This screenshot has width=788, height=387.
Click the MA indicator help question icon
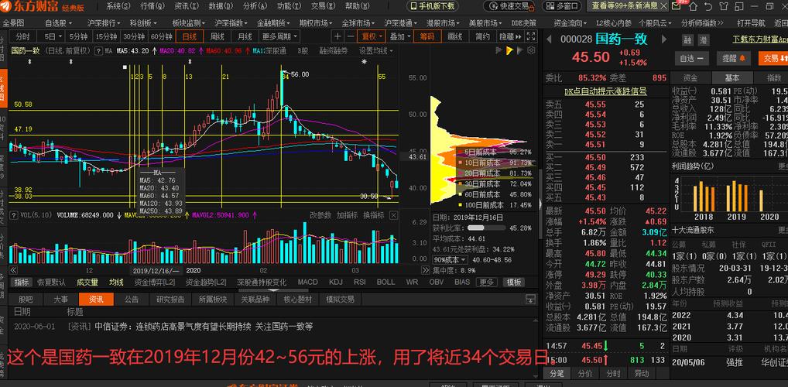[x=100, y=51]
